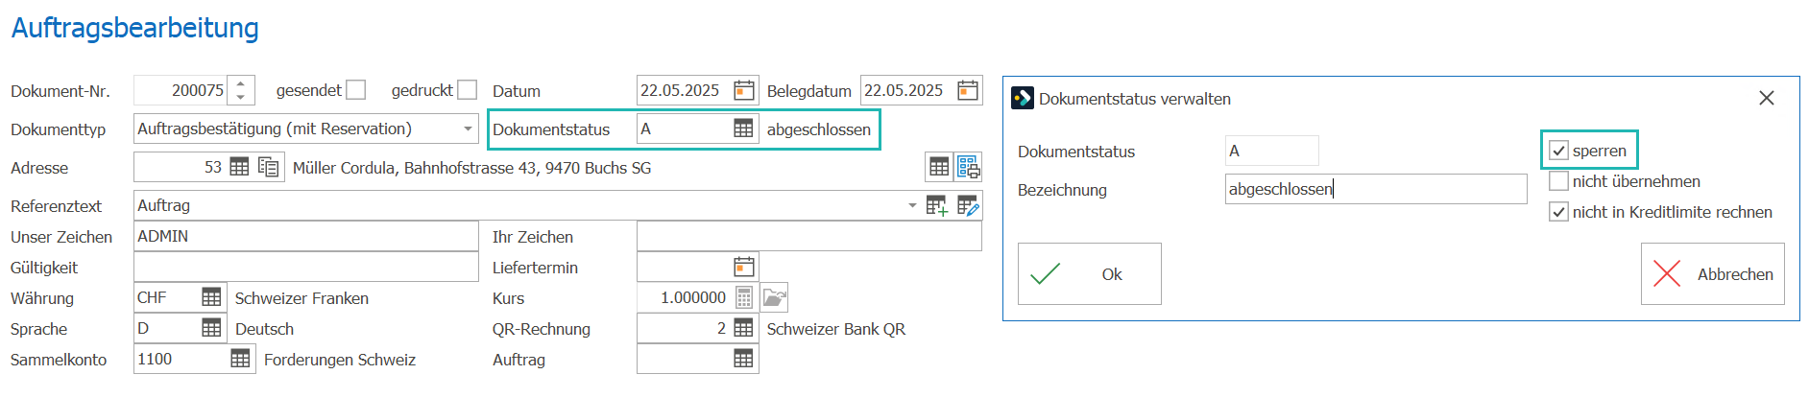Click the Dokumentstatus verwalten dialog logo
The width and height of the screenshot is (1809, 398).
(1023, 98)
